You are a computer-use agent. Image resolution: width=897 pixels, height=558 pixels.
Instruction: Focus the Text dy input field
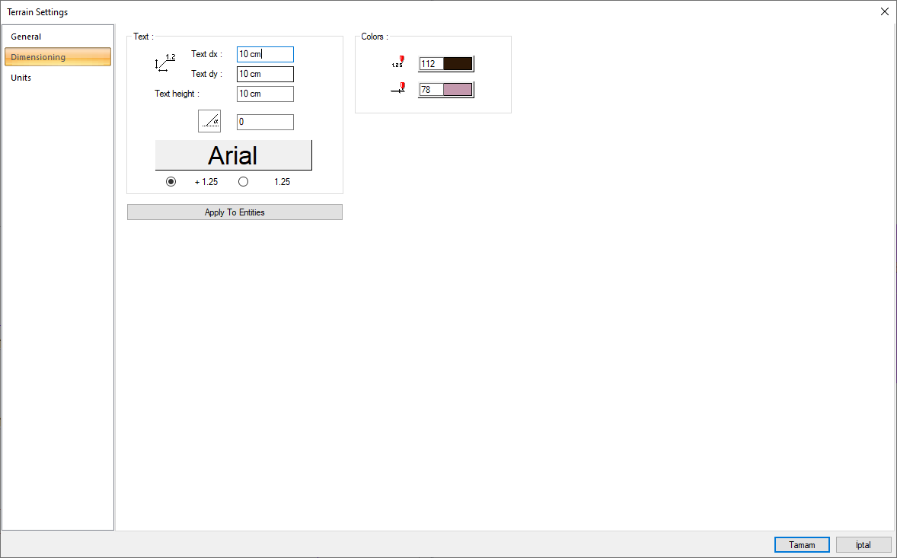pos(265,74)
